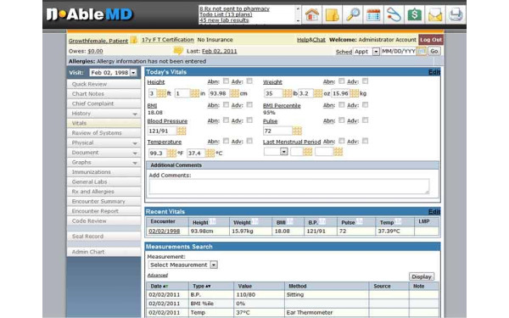Image resolution: width=509 pixels, height=318 pixels.
Task: Expand the Graphs sidebar menu
Action: click(135, 163)
